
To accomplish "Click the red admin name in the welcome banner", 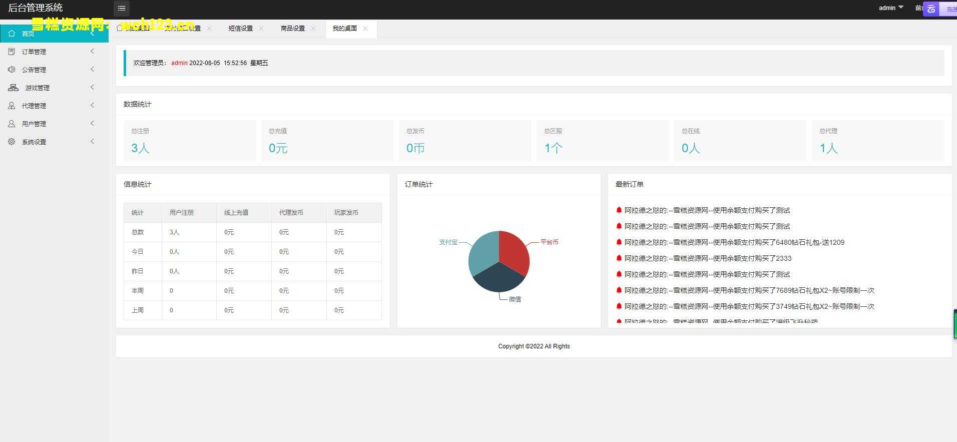I will point(179,63).
